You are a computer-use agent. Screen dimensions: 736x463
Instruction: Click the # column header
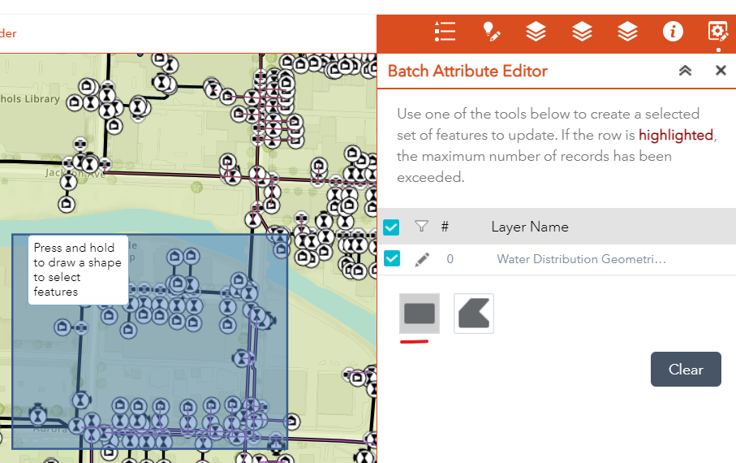click(x=445, y=227)
